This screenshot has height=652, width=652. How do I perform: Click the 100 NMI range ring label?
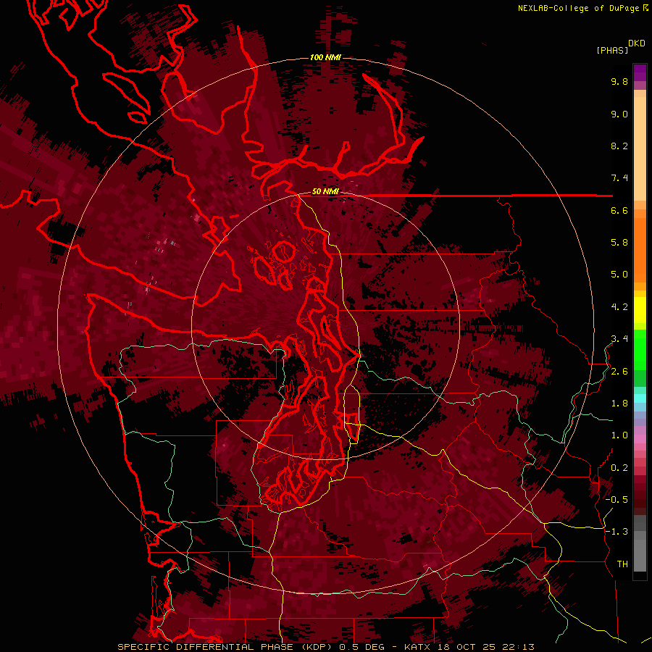click(x=325, y=57)
